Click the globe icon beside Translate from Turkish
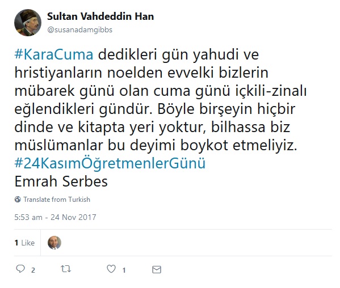Image resolution: width=340 pixels, height=288 pixels. [18, 199]
